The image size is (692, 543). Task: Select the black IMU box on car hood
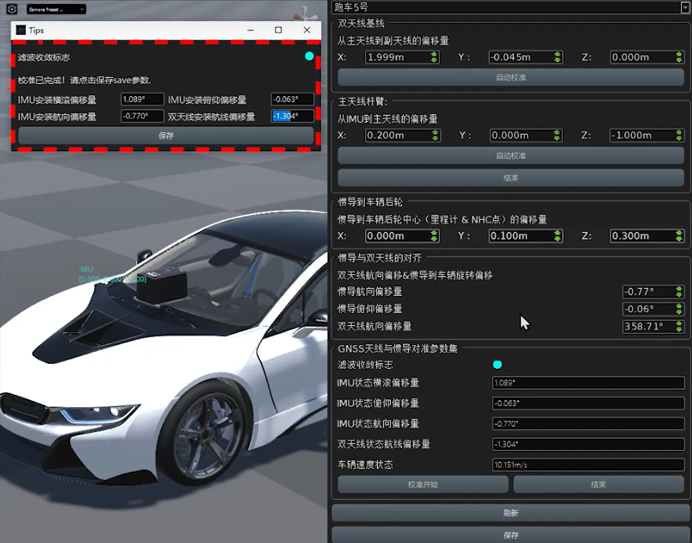point(162,286)
